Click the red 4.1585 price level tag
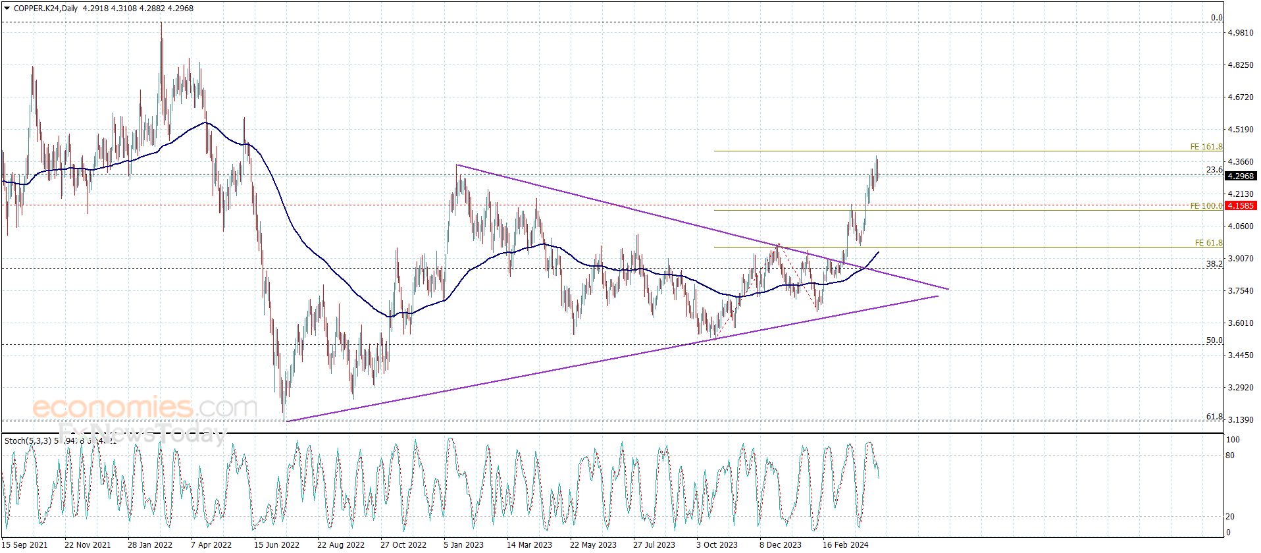This screenshot has width=1261, height=553. pos(1241,205)
